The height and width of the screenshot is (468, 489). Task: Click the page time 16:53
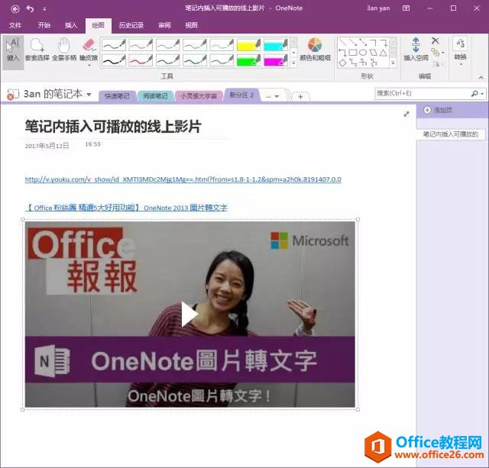pos(92,144)
